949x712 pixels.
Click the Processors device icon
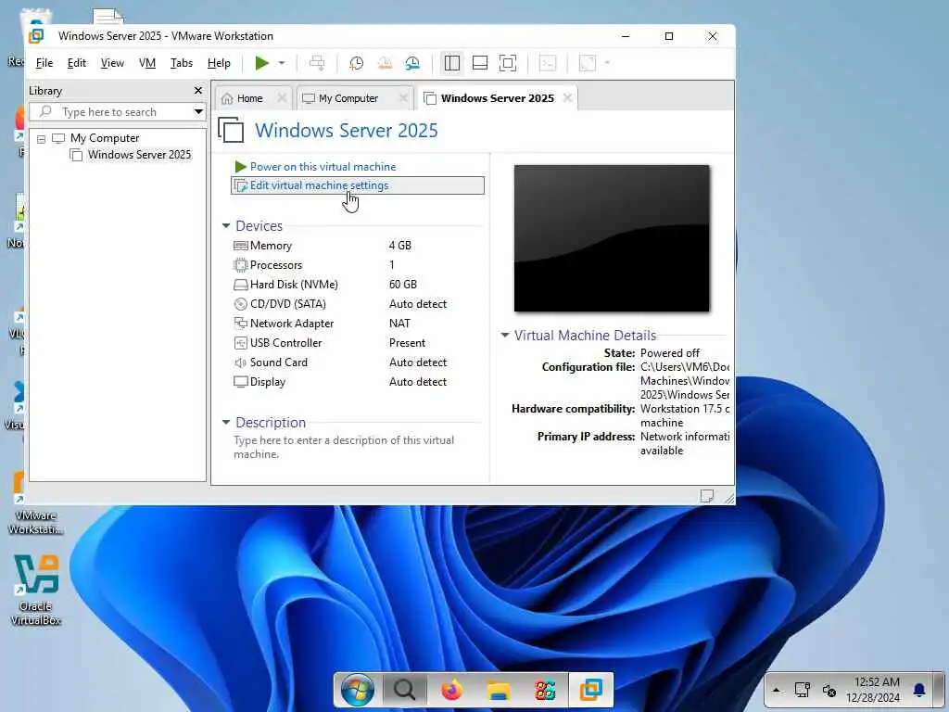pyautogui.click(x=241, y=265)
